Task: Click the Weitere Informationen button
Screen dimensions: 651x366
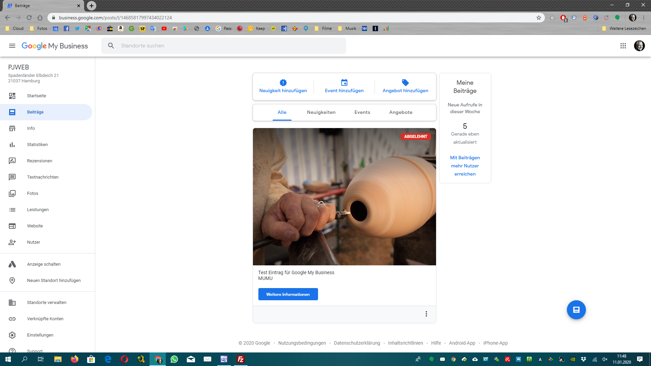Action: click(x=288, y=294)
